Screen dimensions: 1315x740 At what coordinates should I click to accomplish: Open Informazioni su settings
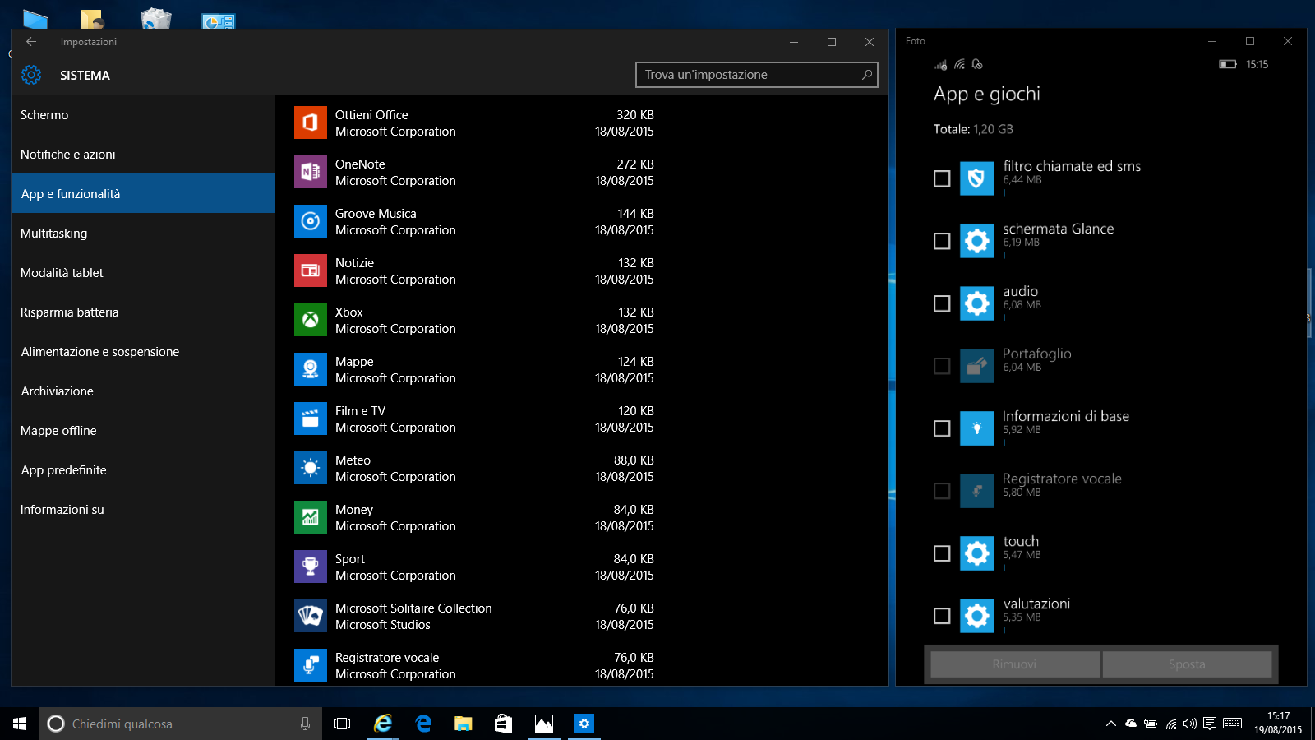(143, 510)
